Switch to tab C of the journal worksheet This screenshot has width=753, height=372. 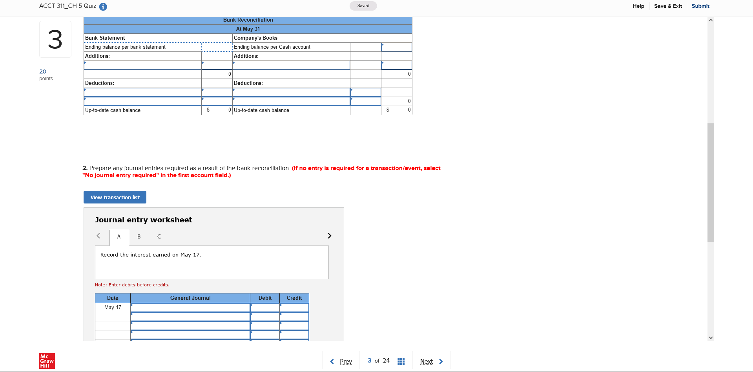(159, 236)
